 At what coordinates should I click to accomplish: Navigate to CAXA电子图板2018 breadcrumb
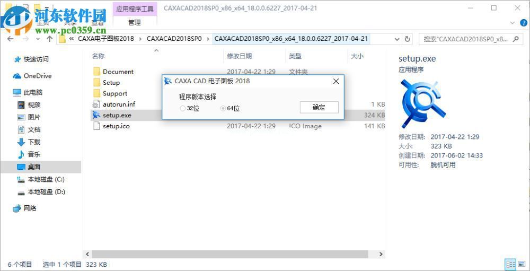click(x=106, y=39)
